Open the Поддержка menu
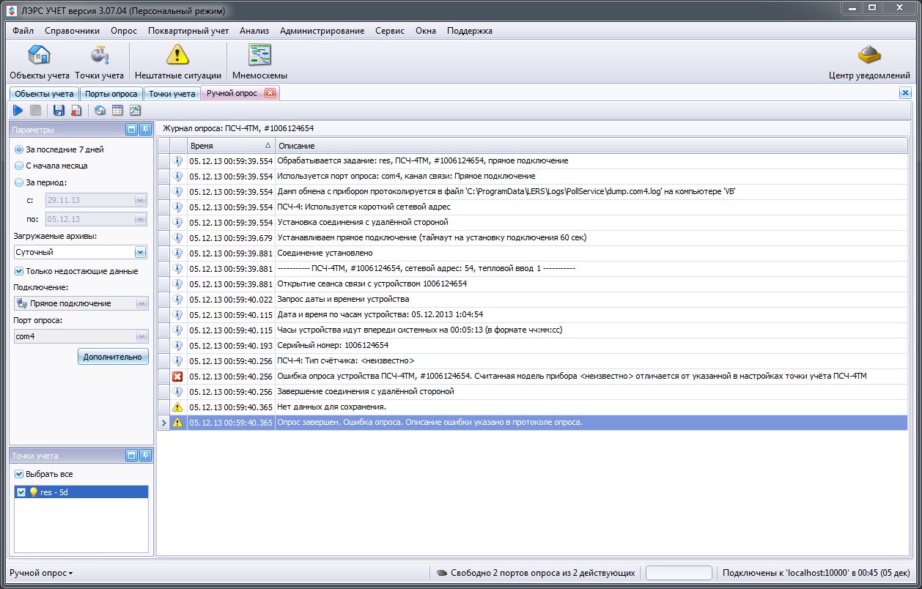922x589 pixels. [x=470, y=31]
